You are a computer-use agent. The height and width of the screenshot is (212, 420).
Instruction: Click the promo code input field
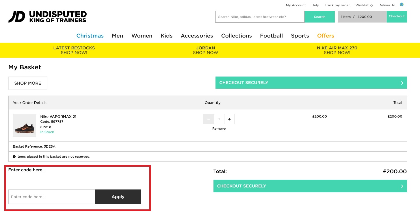point(52,197)
